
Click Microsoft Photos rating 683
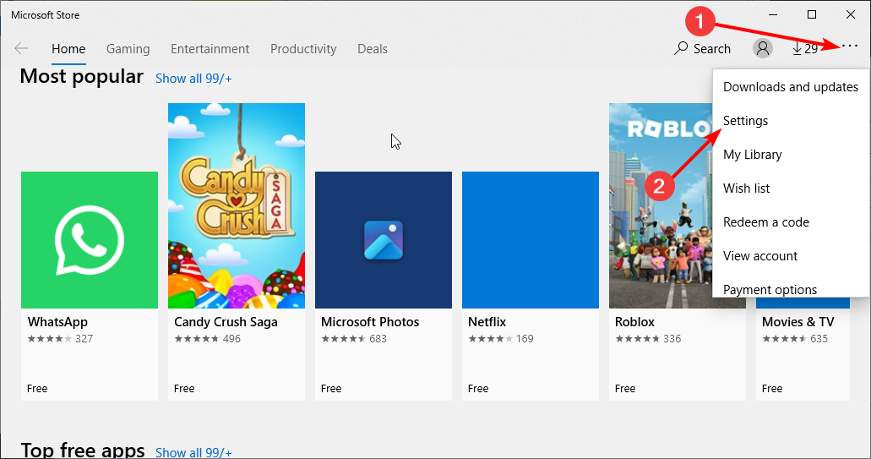click(378, 338)
